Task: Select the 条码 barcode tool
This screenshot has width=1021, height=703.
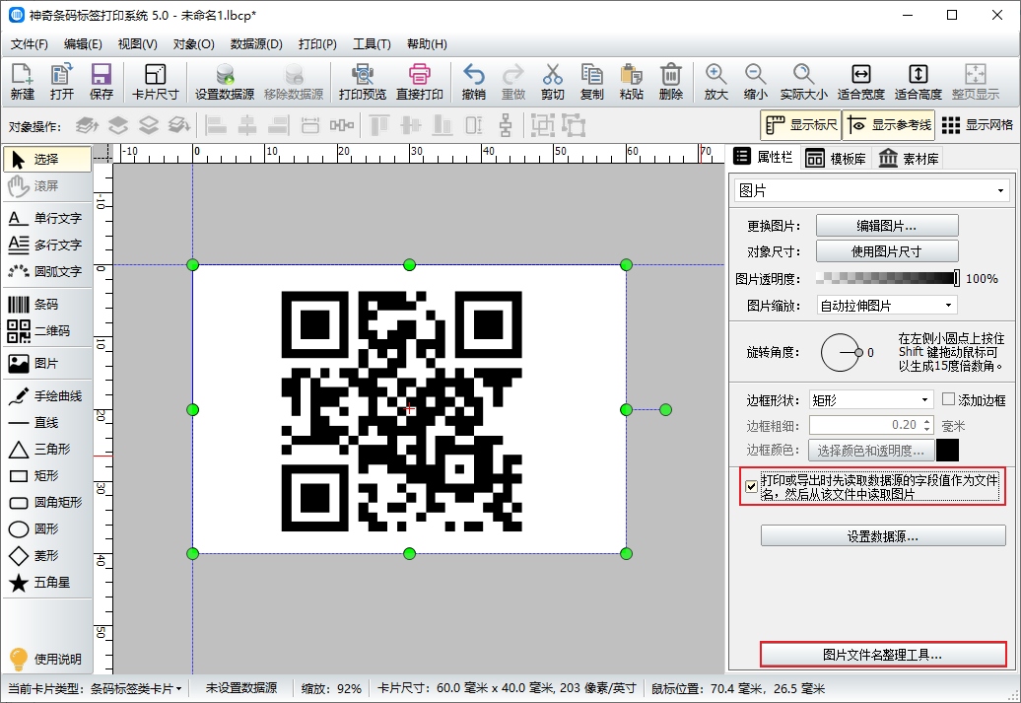Action: click(47, 305)
